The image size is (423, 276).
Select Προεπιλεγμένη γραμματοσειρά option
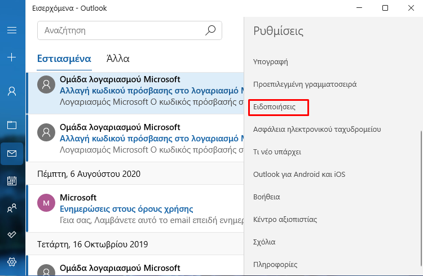click(x=305, y=84)
